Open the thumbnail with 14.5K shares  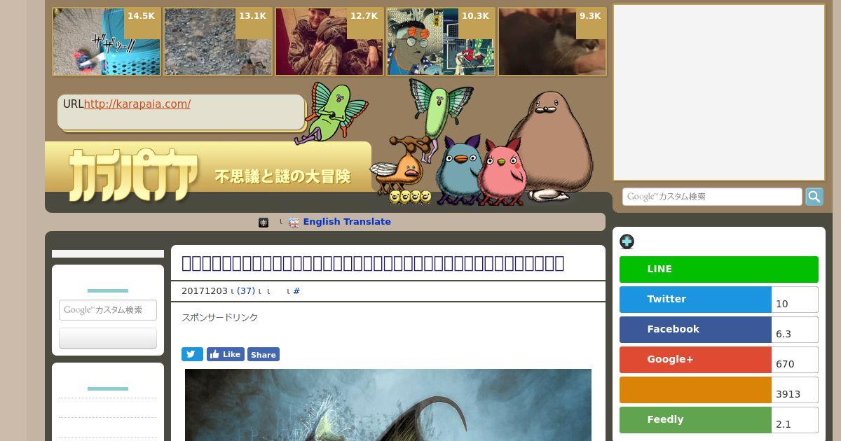pyautogui.click(x=107, y=42)
